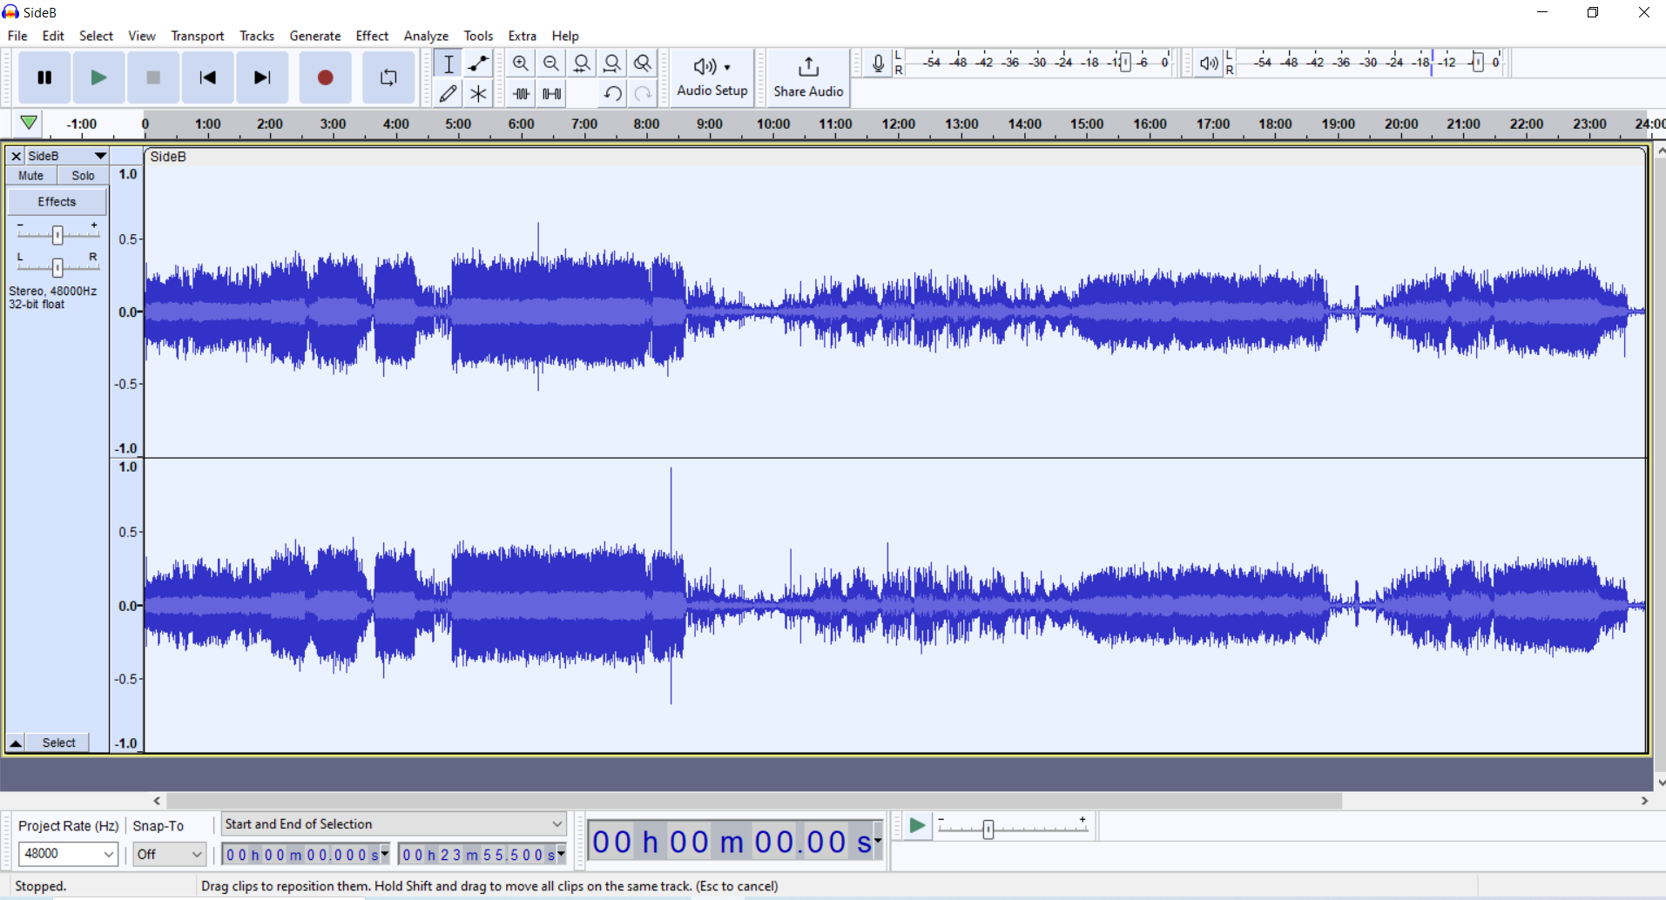The width and height of the screenshot is (1666, 900).
Task: Click the selection end time field
Action: point(477,855)
